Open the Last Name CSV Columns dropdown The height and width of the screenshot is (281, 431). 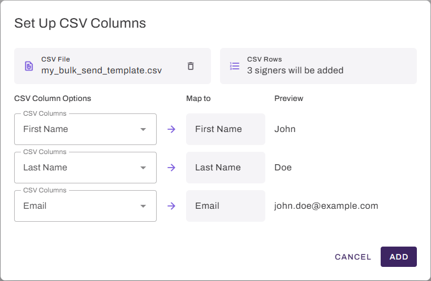coord(85,168)
